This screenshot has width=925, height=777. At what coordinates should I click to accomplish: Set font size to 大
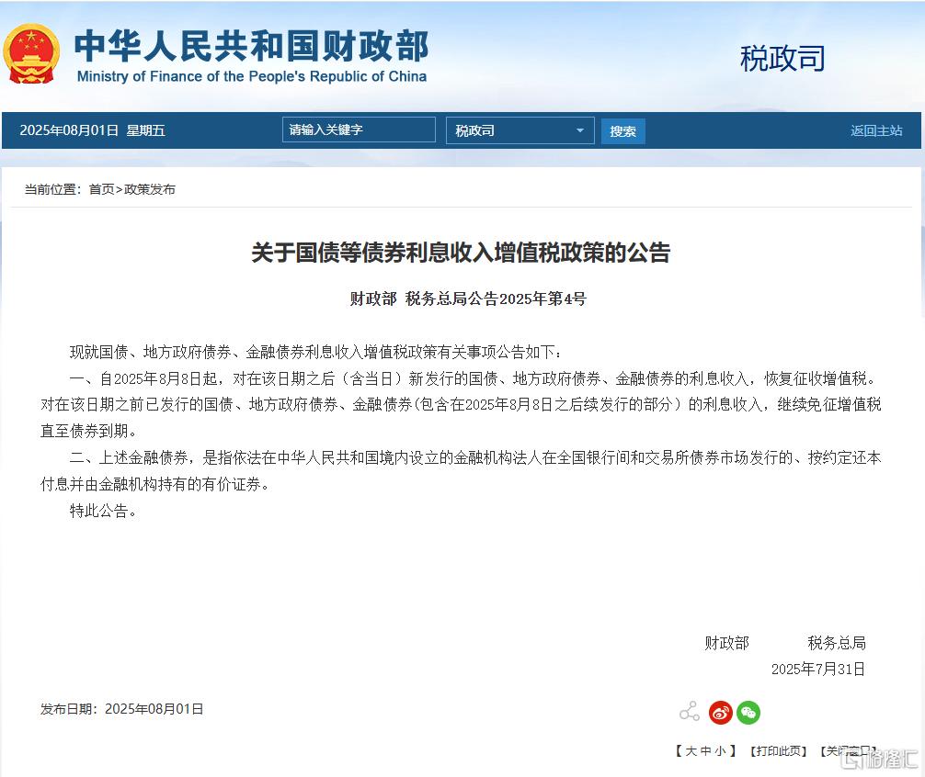coord(691,751)
